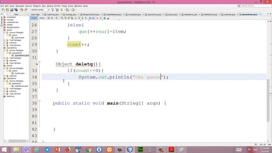Click the Redo arrow icon
Screen dimensions: 272x153
(26, 10)
